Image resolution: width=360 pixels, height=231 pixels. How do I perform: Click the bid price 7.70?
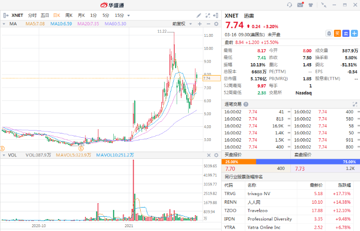pos(230,169)
